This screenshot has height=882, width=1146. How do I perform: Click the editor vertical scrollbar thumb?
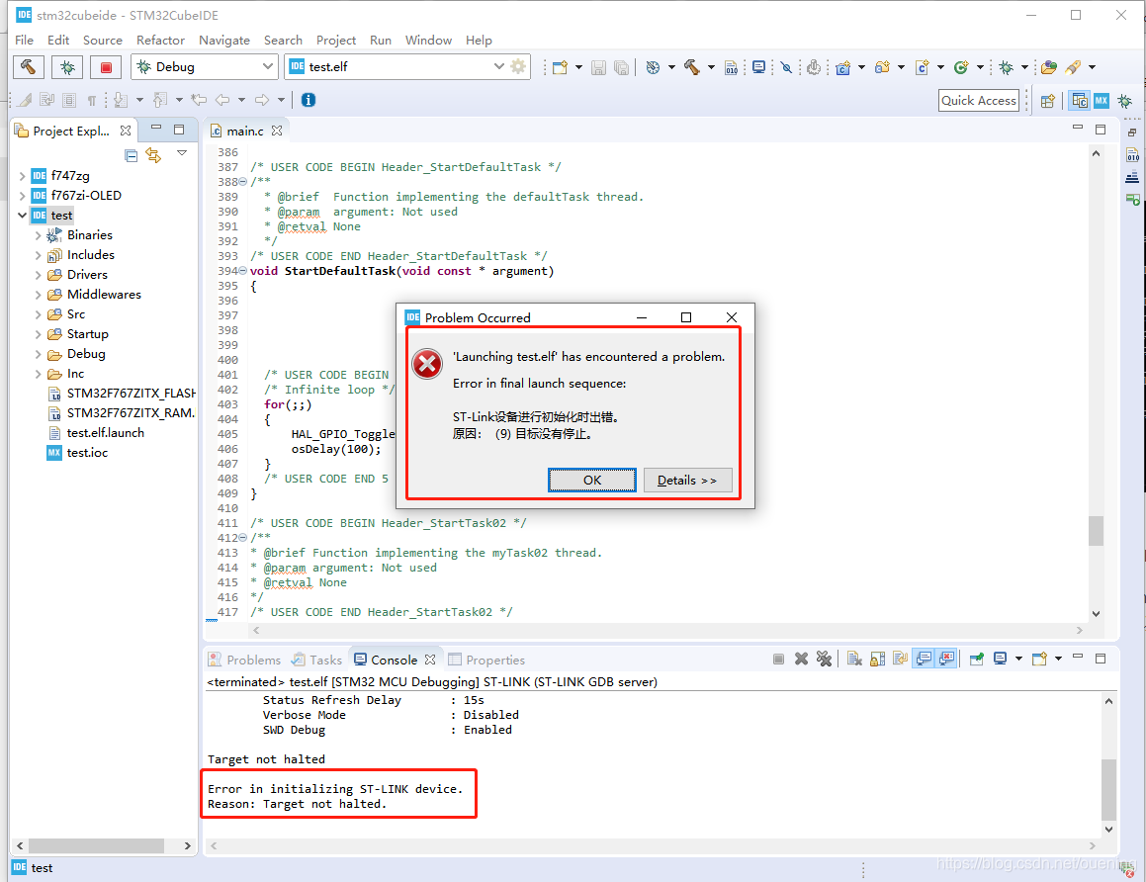(1096, 531)
